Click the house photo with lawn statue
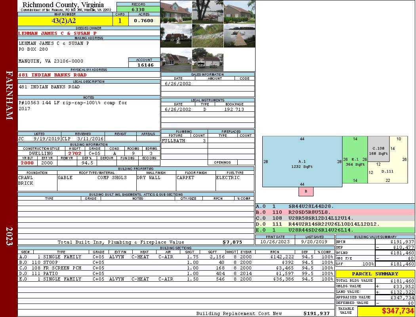This screenshot has height=317, width=416. tap(176, 36)
